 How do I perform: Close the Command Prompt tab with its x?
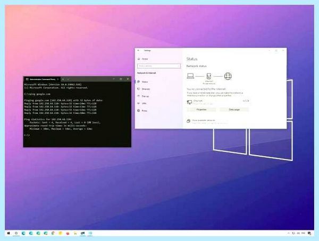tap(58, 79)
